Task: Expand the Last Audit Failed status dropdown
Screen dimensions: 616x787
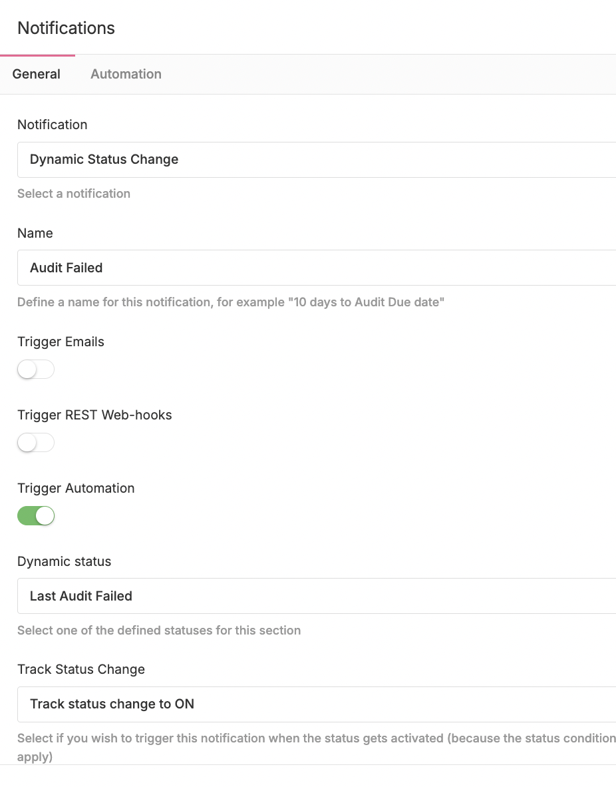Action: coord(317,596)
